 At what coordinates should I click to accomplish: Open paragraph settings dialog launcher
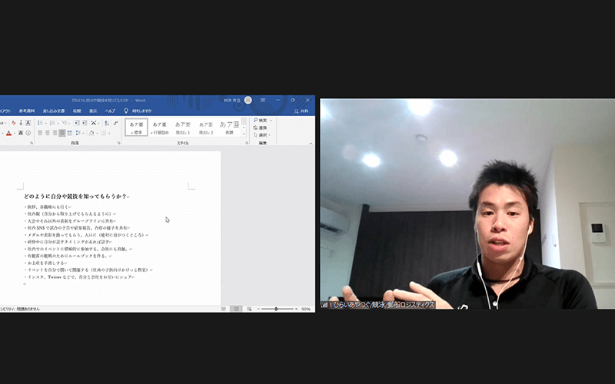[119, 143]
